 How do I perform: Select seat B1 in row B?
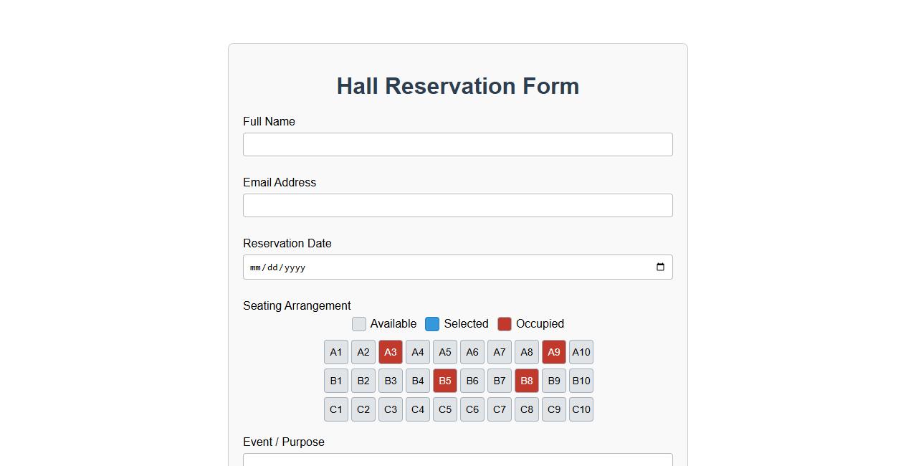tap(335, 381)
